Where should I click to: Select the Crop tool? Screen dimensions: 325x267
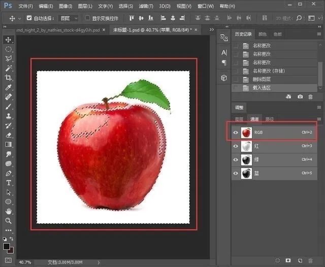tap(9, 78)
